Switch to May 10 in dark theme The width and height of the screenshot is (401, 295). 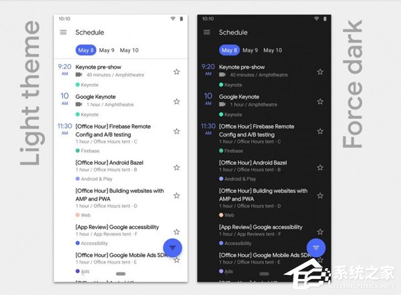tap(273, 50)
